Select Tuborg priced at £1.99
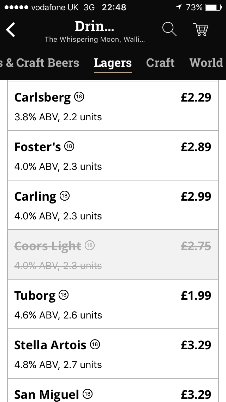 [113, 304]
